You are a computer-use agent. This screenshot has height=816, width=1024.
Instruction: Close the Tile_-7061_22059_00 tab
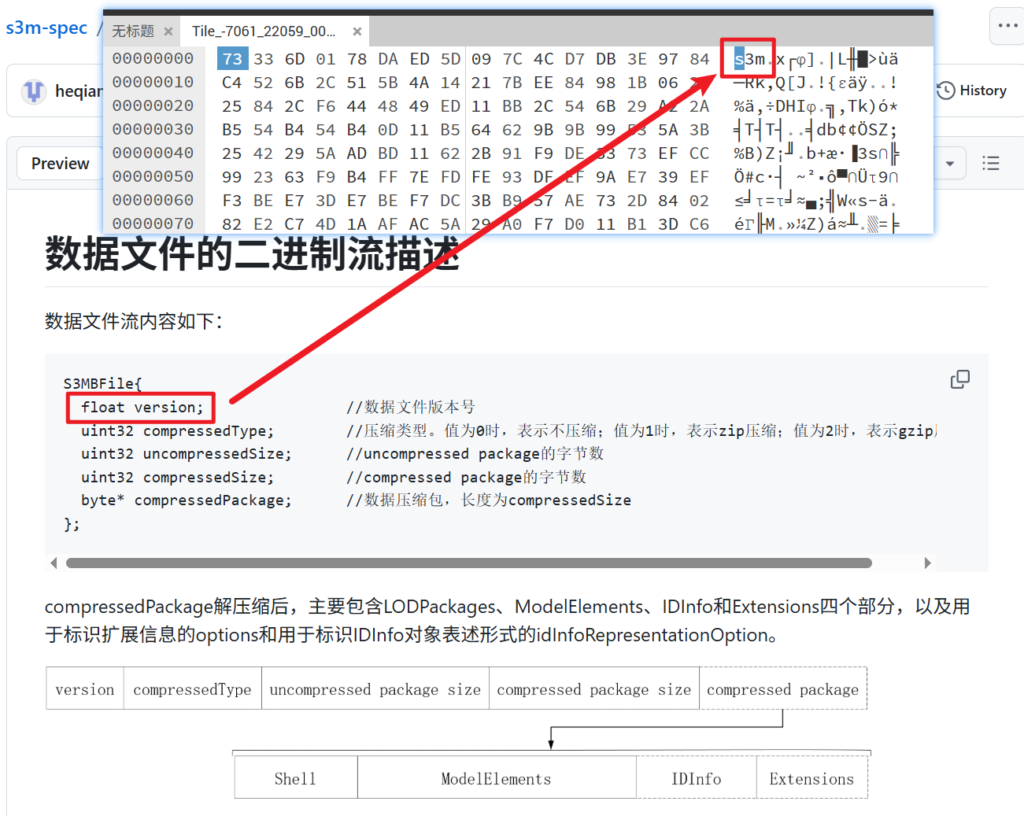click(357, 31)
